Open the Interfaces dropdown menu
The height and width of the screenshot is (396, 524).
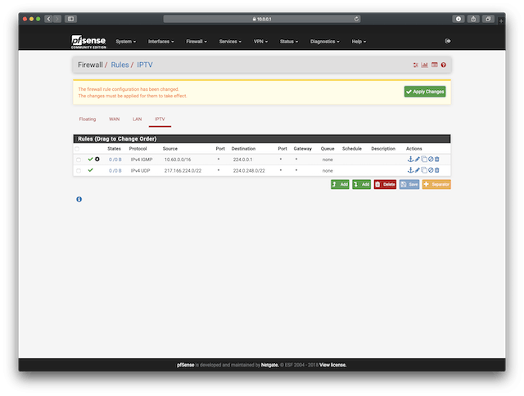pos(161,42)
